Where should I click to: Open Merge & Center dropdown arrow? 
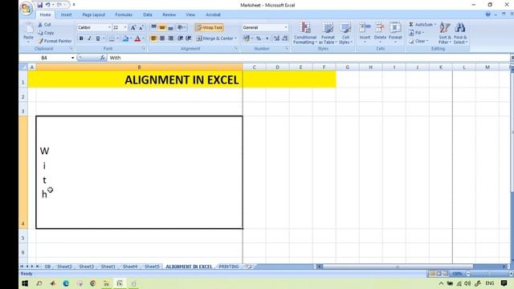pos(235,39)
